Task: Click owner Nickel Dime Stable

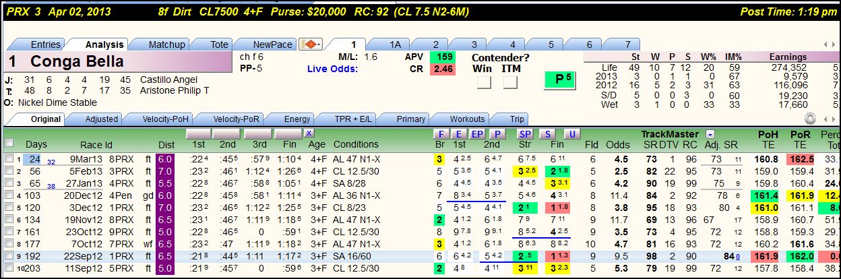Action: pyautogui.click(x=56, y=102)
